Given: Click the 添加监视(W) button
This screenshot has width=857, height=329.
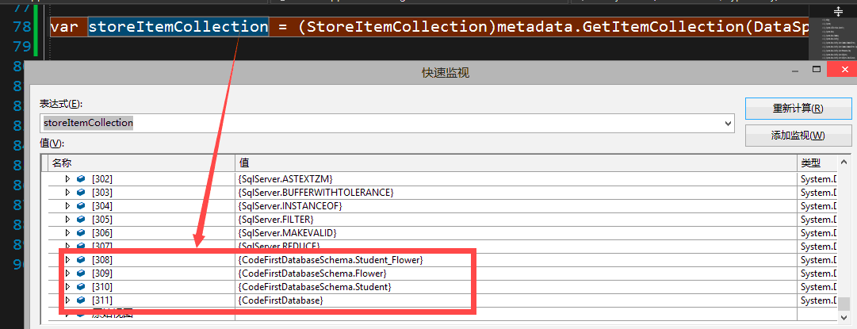Looking at the screenshot, I should click(798, 136).
